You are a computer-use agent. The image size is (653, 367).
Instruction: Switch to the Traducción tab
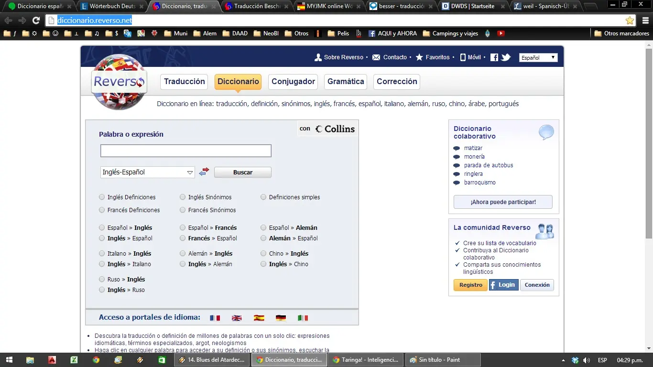click(x=185, y=82)
